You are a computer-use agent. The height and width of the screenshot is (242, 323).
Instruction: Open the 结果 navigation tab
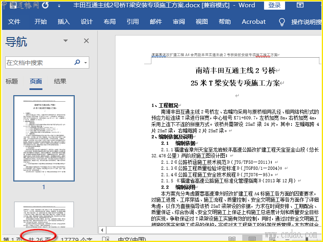click(x=60, y=81)
